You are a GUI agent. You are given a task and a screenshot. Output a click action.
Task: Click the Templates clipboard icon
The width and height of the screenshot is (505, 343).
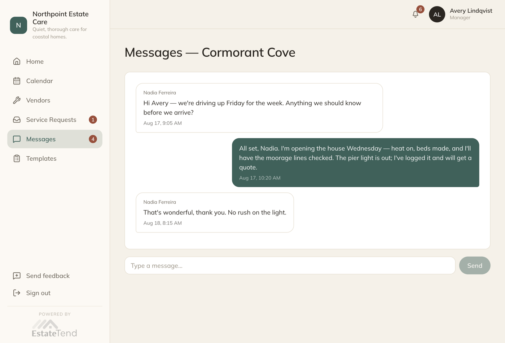[x=17, y=159]
